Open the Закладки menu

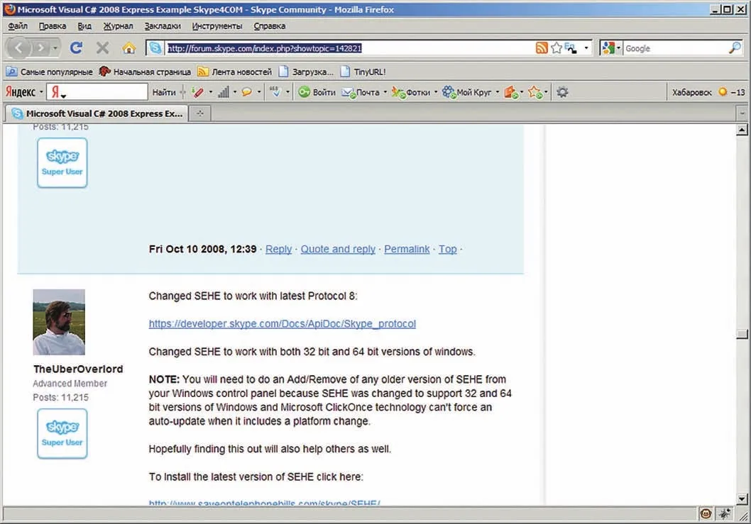163,26
